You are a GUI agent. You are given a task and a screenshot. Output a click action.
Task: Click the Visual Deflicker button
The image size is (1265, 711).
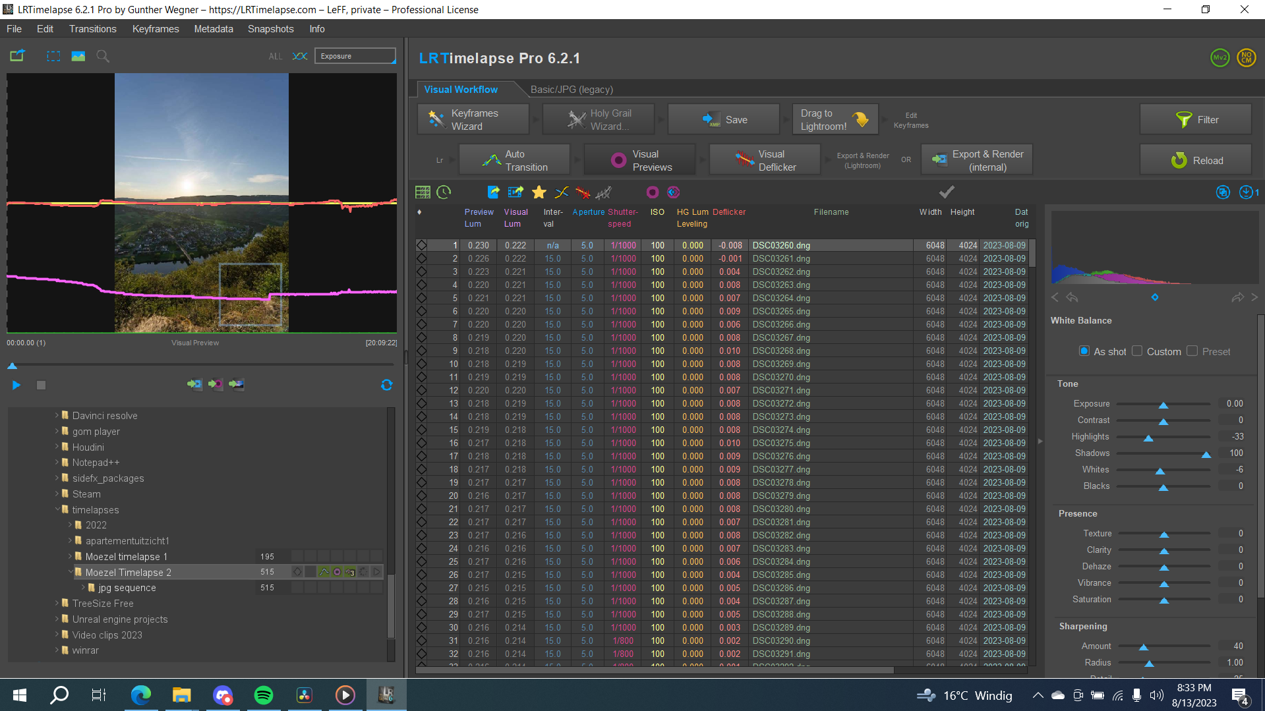765,160
